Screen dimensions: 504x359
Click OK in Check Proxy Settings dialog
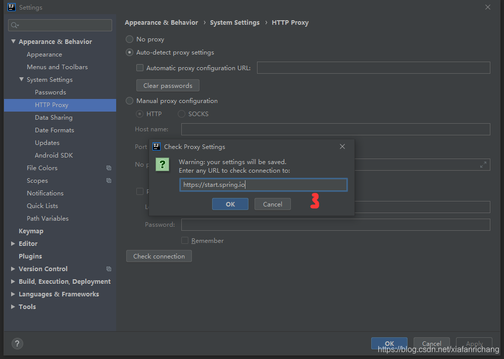click(x=230, y=204)
